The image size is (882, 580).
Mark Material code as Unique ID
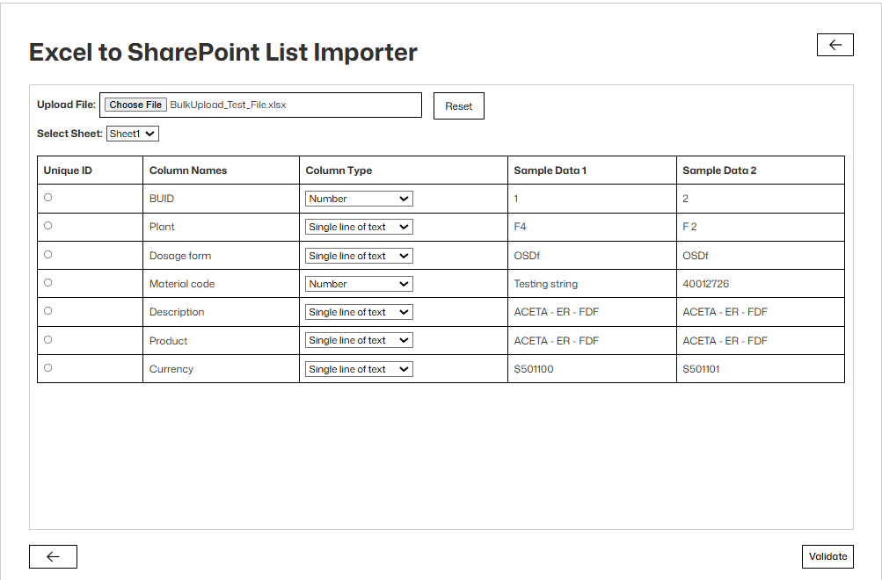pos(47,283)
